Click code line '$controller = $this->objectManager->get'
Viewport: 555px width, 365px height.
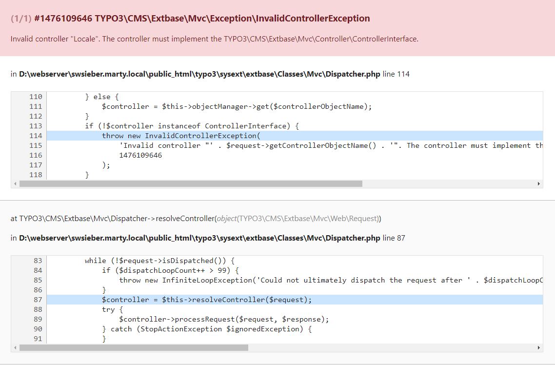tap(237, 106)
